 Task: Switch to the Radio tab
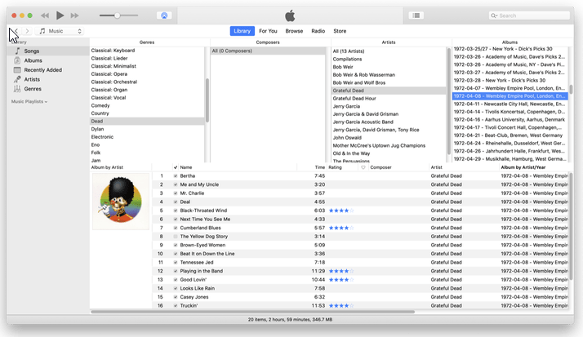[x=318, y=31]
